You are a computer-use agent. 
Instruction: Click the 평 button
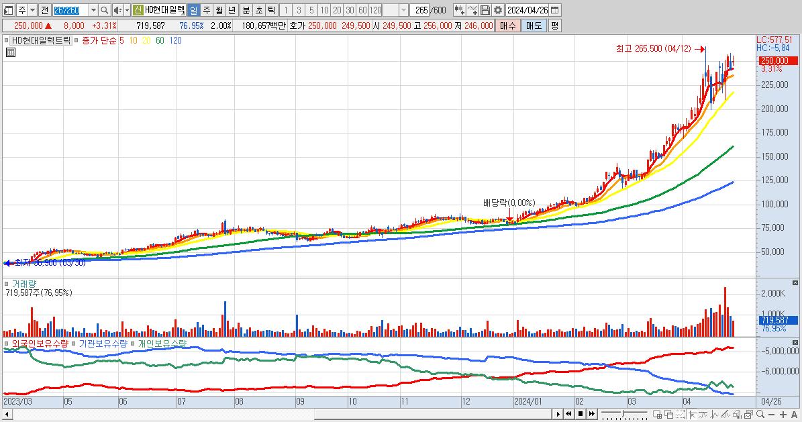[x=554, y=25]
